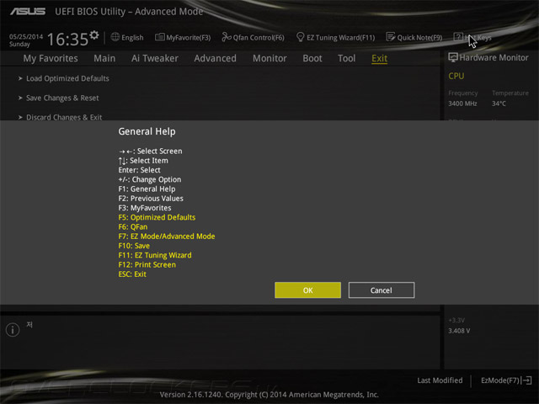Click the Hardware Monitor display icon
Screen dimensions: 539x404
point(453,57)
